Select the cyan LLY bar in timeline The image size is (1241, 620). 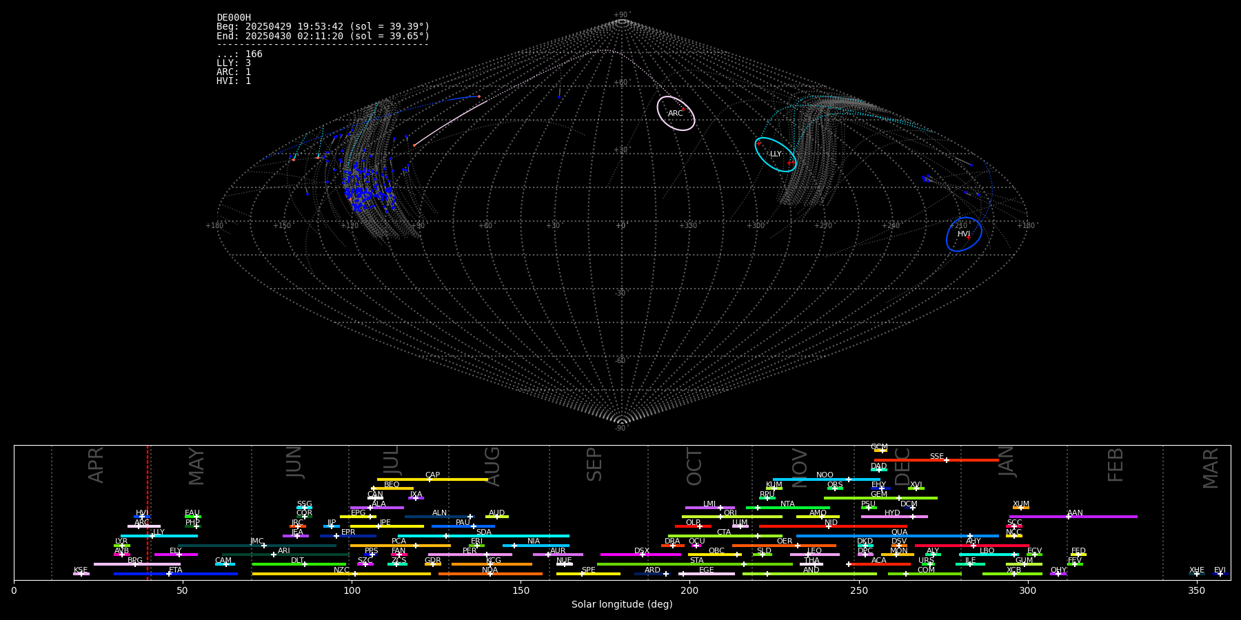click(159, 536)
